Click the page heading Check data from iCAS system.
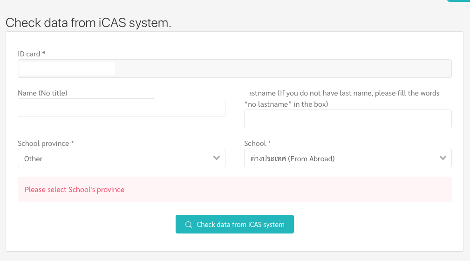 click(x=89, y=23)
